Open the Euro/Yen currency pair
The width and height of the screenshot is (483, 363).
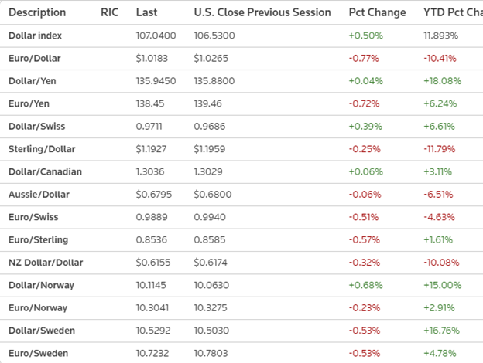tap(30, 104)
